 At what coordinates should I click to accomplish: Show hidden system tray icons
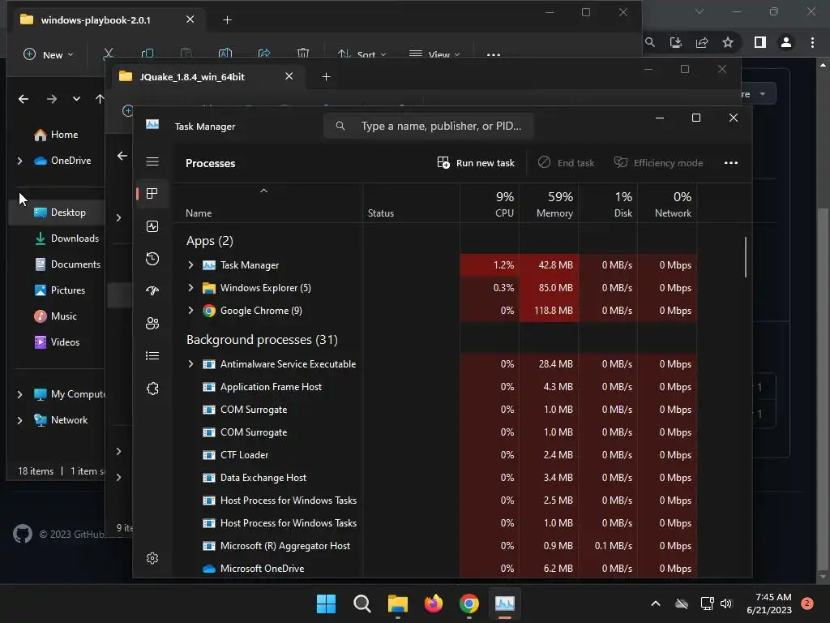[655, 604]
